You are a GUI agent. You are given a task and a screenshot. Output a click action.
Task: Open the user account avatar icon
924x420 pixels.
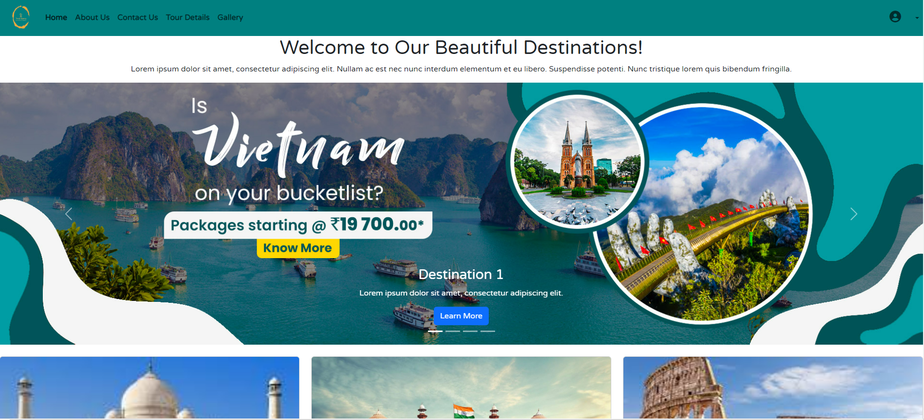click(x=895, y=17)
